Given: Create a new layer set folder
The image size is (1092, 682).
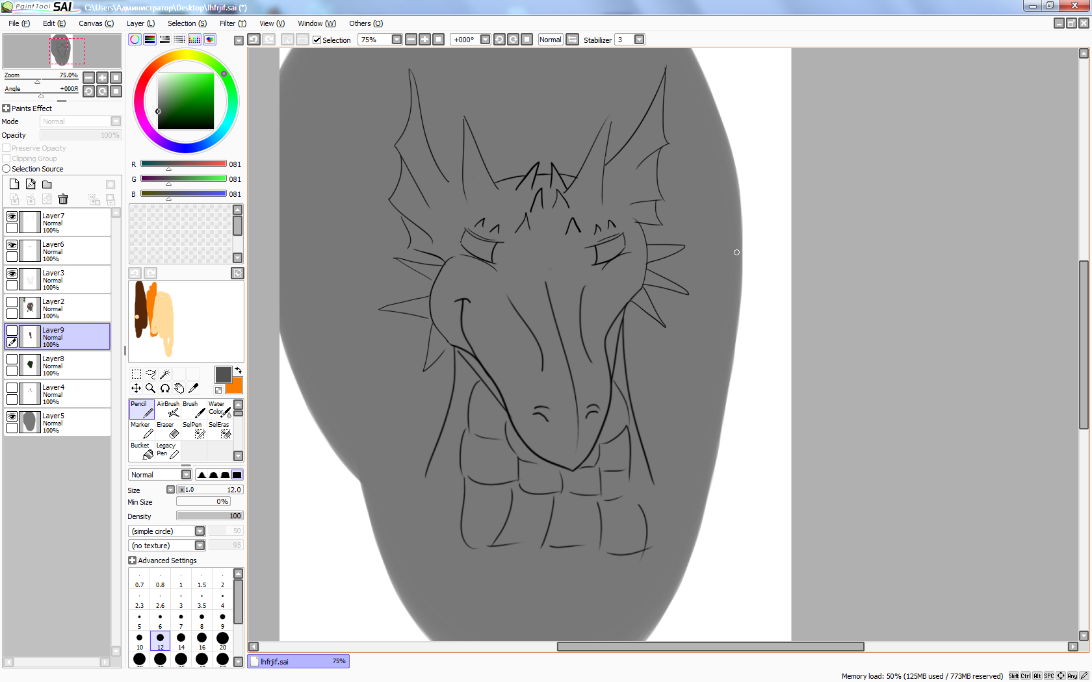Looking at the screenshot, I should coord(47,184).
